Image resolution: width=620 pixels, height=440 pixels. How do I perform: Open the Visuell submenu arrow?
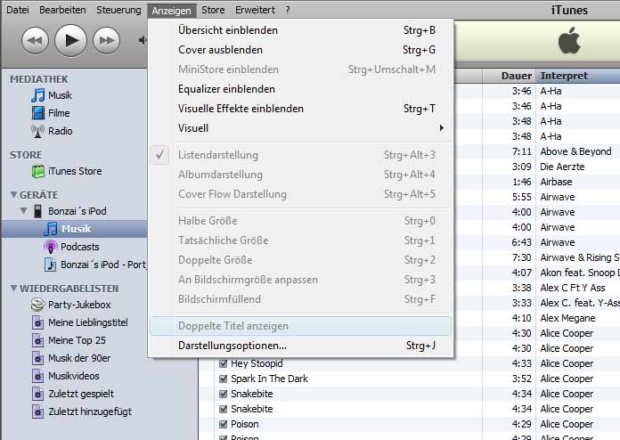coord(442,127)
